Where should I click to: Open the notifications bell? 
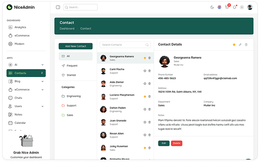(x=234, y=7)
